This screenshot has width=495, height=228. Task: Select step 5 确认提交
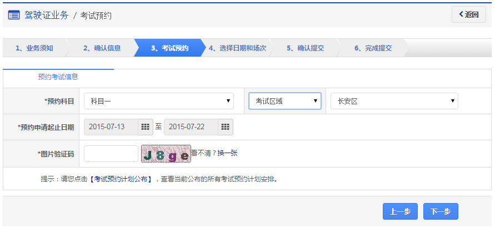(305, 48)
